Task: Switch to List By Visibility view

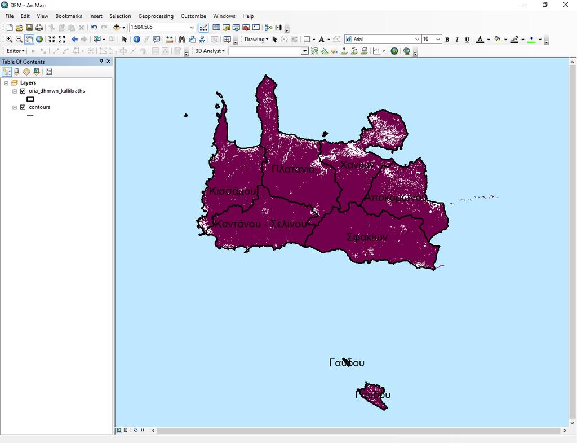Action: coord(26,72)
